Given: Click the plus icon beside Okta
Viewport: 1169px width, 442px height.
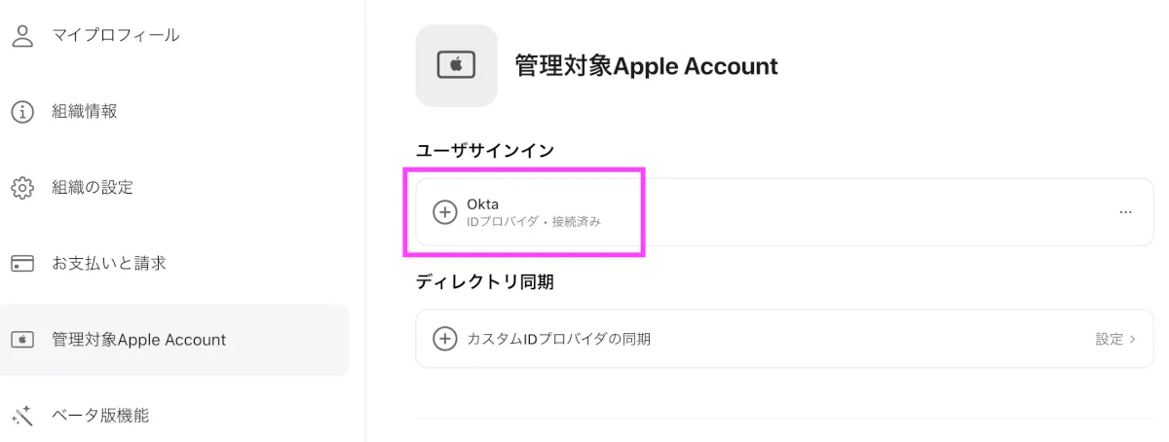Looking at the screenshot, I should [444, 212].
